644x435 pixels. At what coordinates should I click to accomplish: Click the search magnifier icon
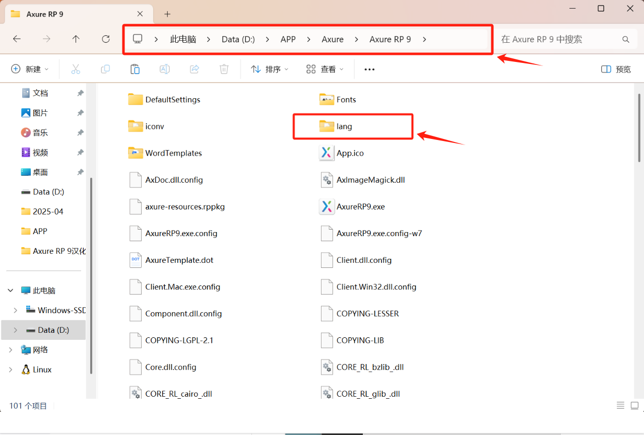tap(626, 39)
